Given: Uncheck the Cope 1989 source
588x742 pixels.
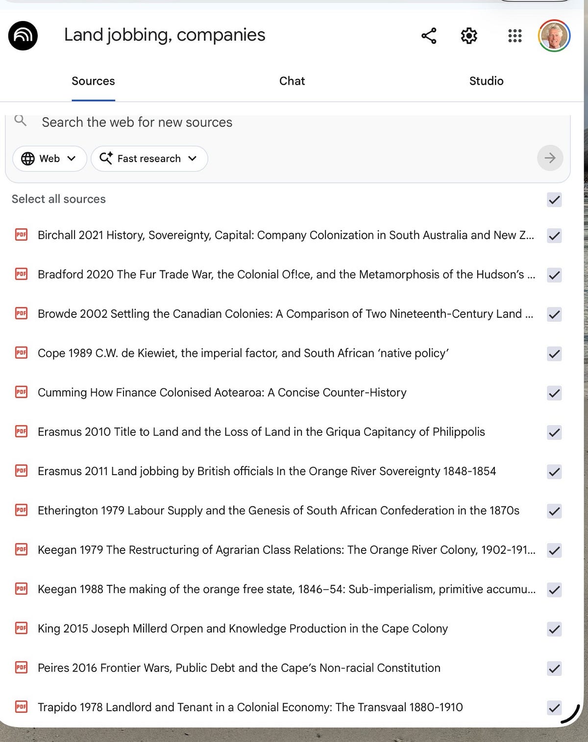Looking at the screenshot, I should (x=554, y=354).
